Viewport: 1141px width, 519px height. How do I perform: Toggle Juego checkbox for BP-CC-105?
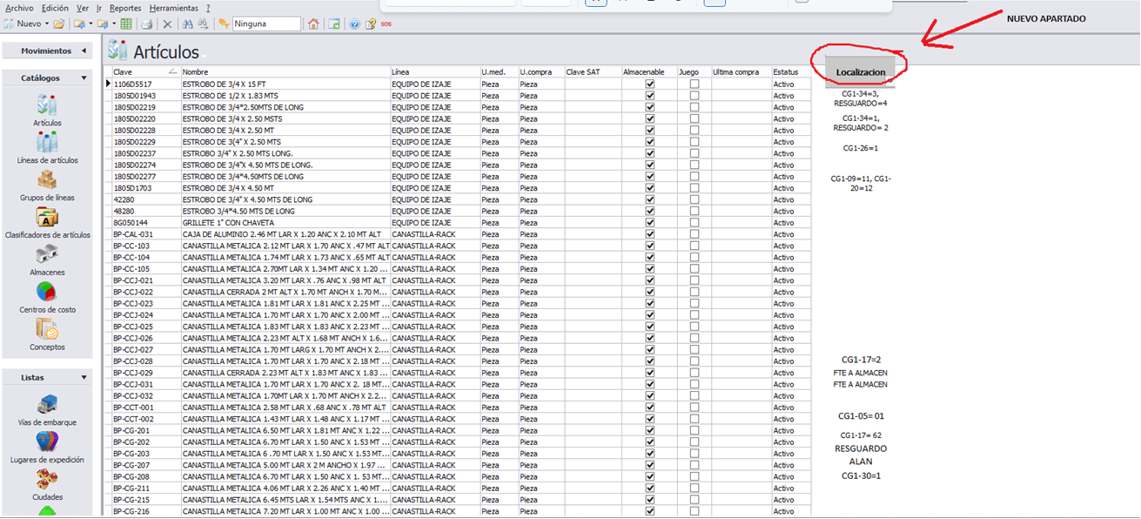coord(694,269)
